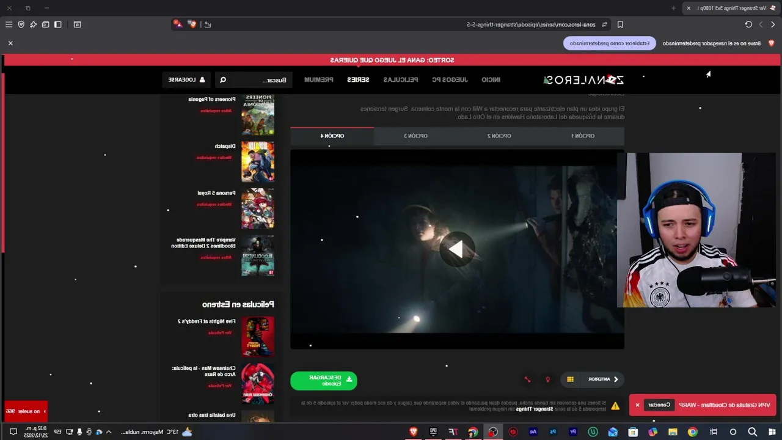Go to the ANTERIOR episode
Viewport: 782px width, 440px height.
[x=604, y=379]
